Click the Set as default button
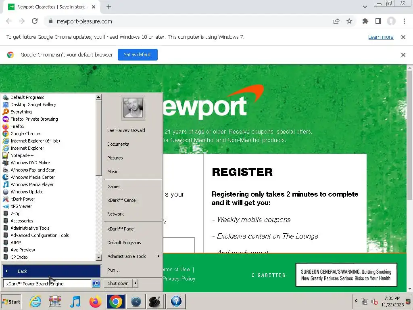 (x=138, y=54)
